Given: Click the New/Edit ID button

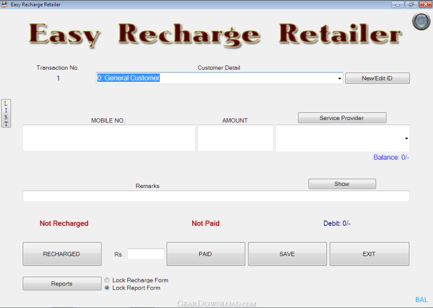Looking at the screenshot, I should (377, 78).
